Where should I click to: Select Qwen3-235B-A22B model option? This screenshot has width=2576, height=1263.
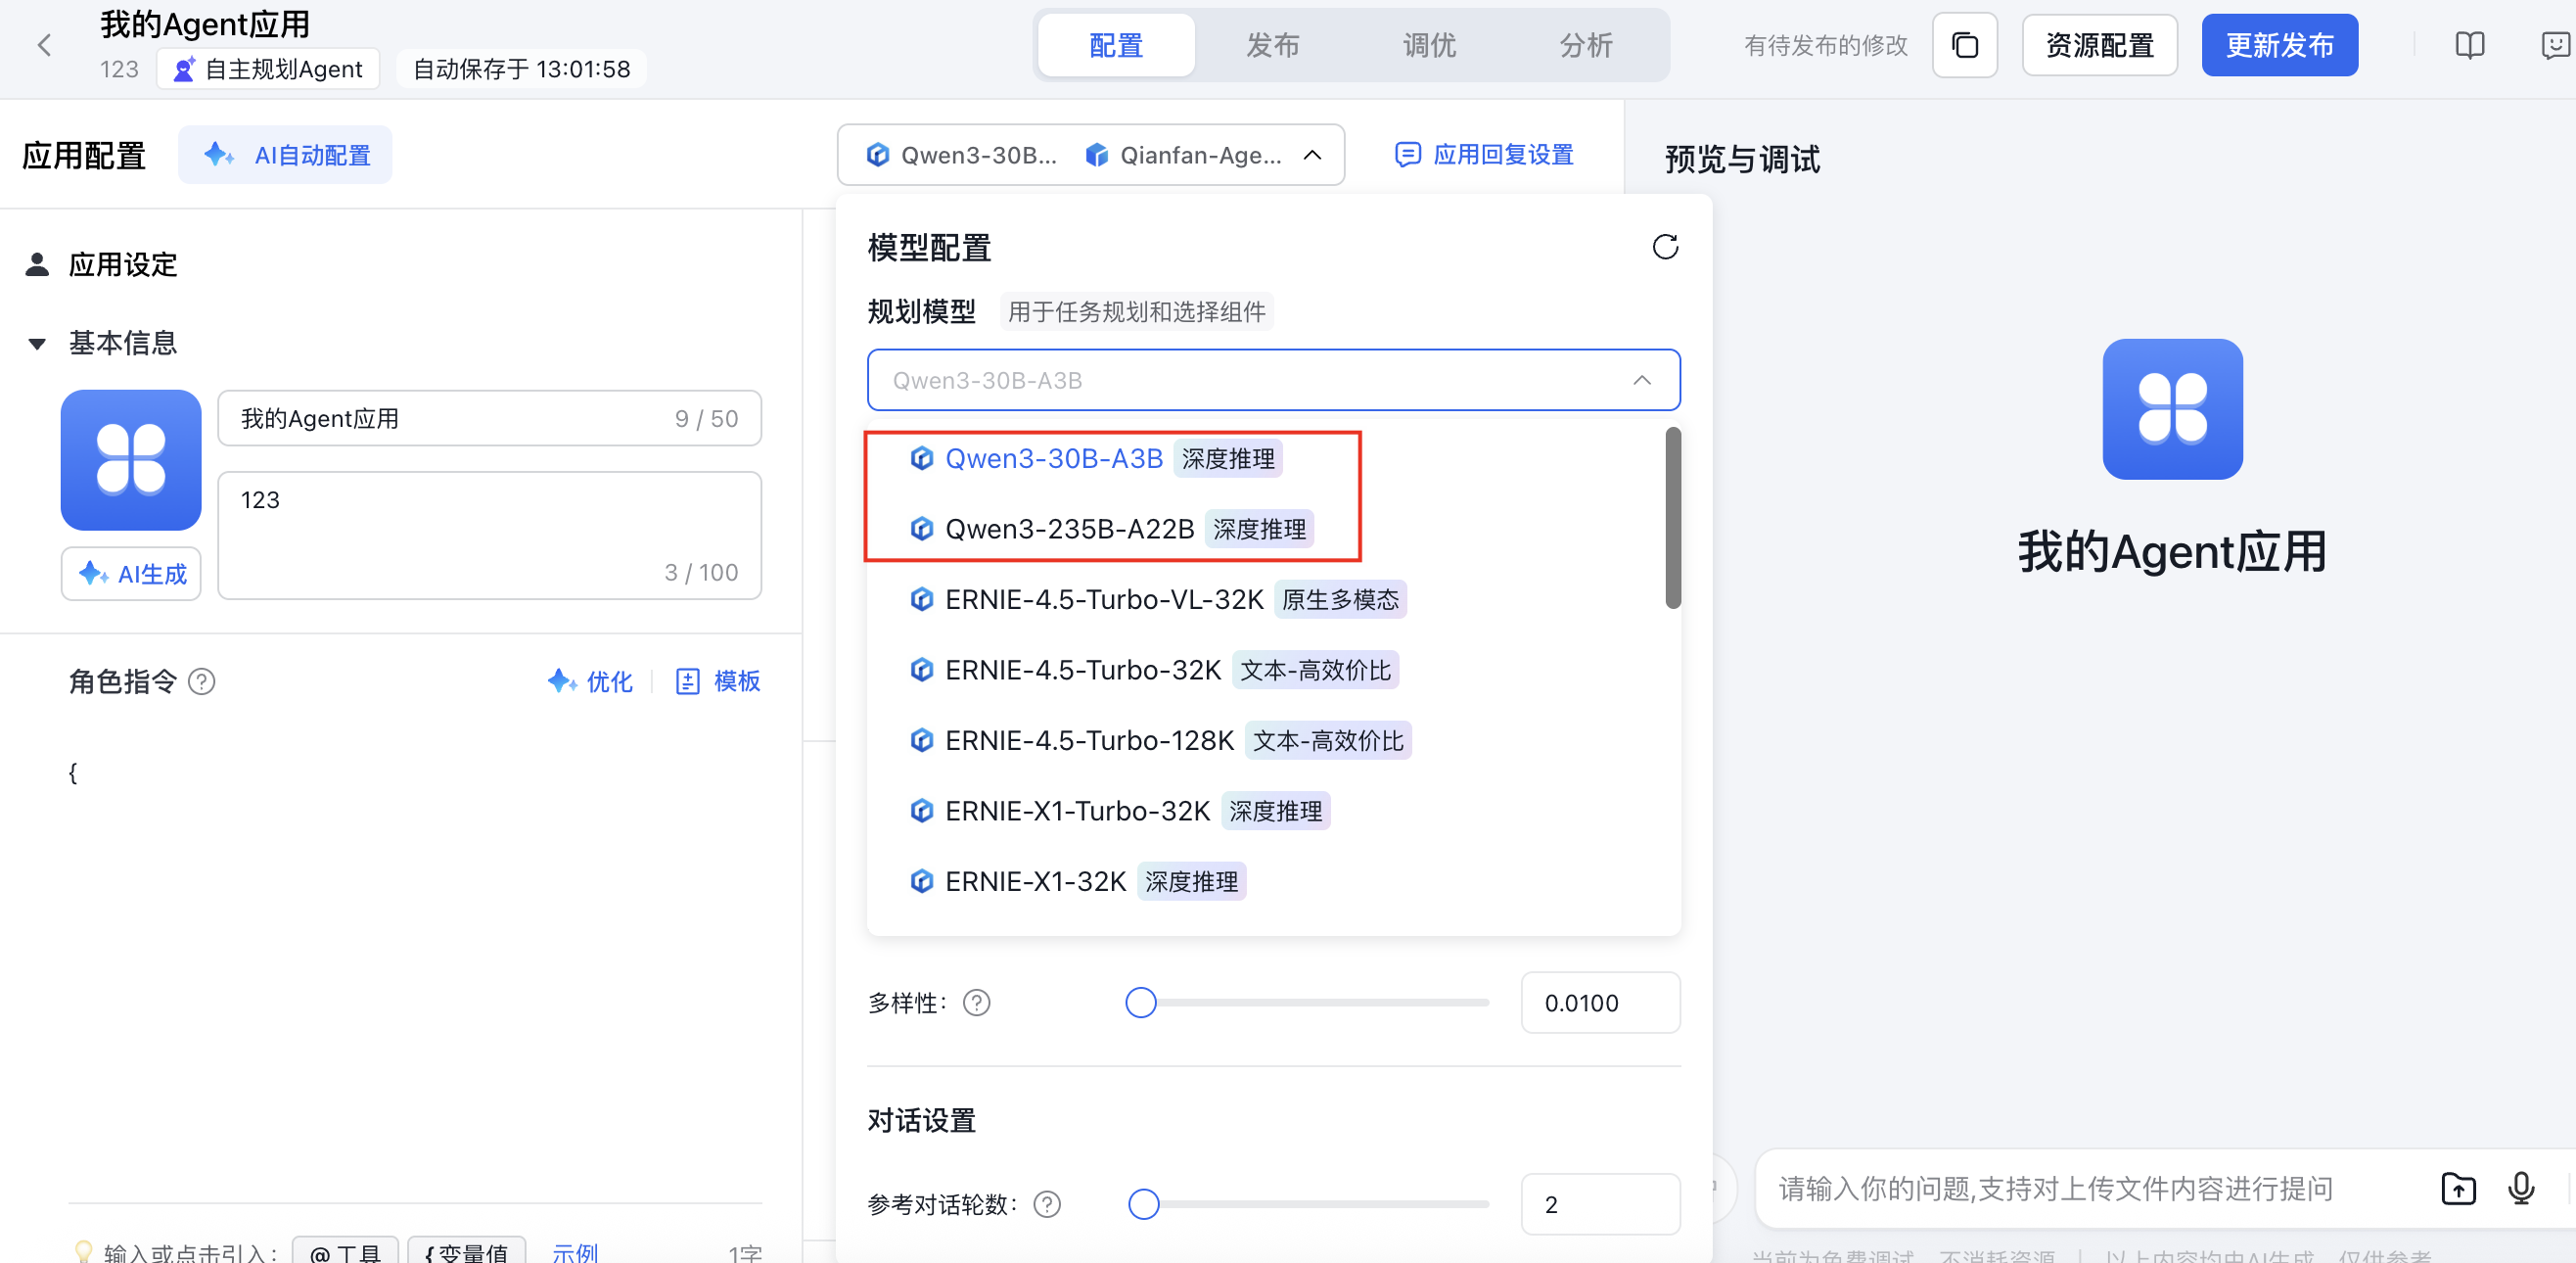[1273, 528]
